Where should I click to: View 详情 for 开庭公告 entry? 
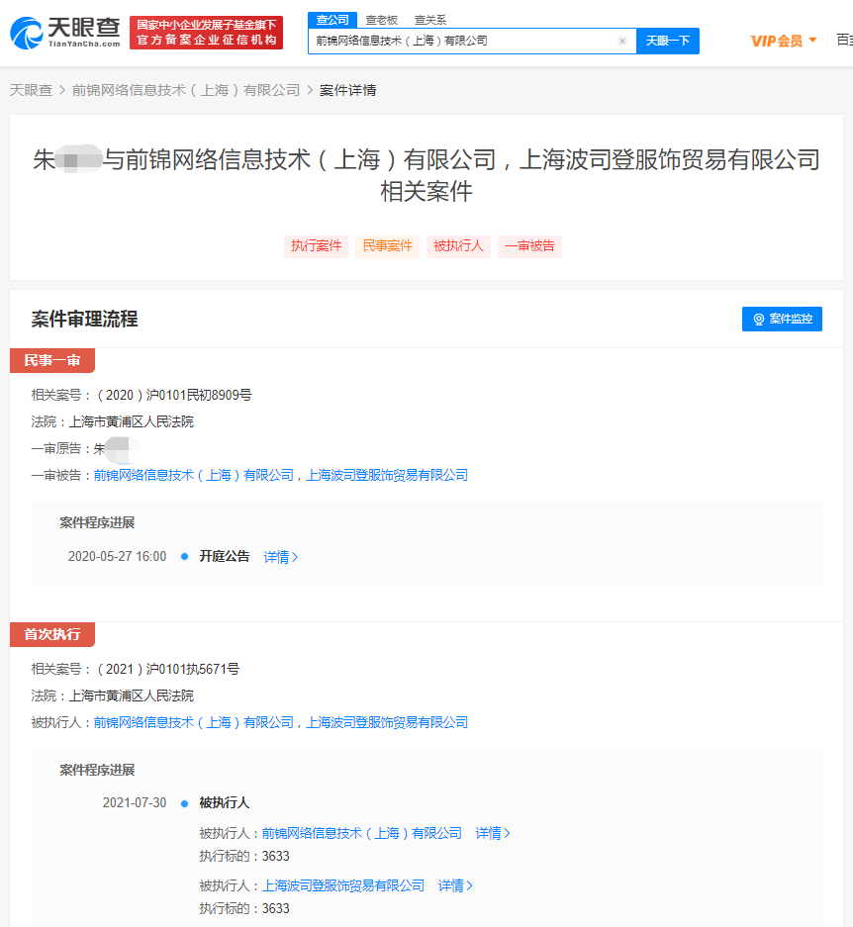(x=280, y=557)
